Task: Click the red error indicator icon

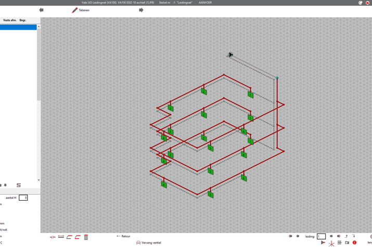Action: (355, 243)
